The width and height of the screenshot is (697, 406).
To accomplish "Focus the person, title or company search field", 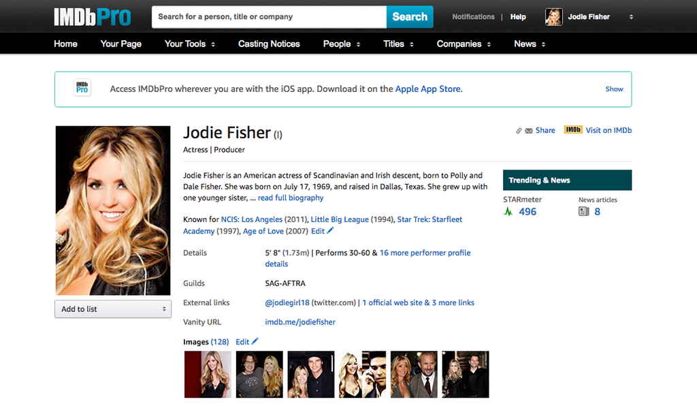I will point(269,17).
